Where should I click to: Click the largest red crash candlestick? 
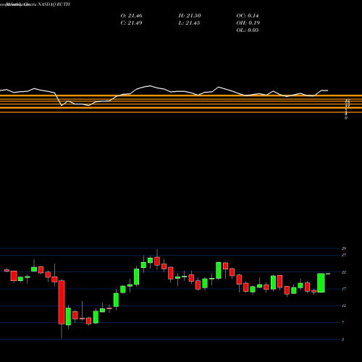click(x=62, y=302)
